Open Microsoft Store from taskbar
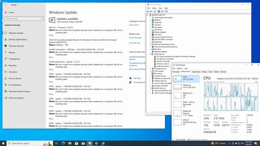260x146 pixels. [x=76, y=143]
